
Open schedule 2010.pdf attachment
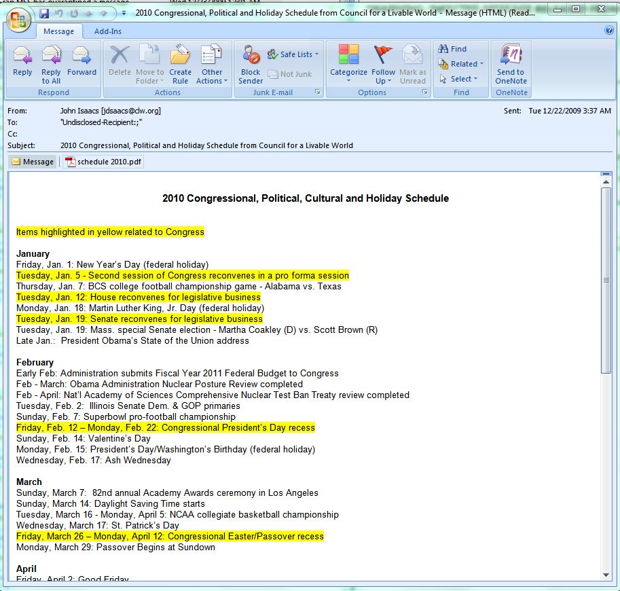[103, 162]
